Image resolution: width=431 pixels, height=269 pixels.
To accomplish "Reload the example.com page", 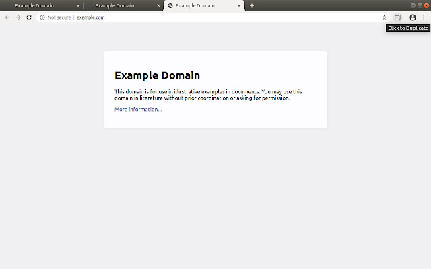I will [x=29, y=17].
